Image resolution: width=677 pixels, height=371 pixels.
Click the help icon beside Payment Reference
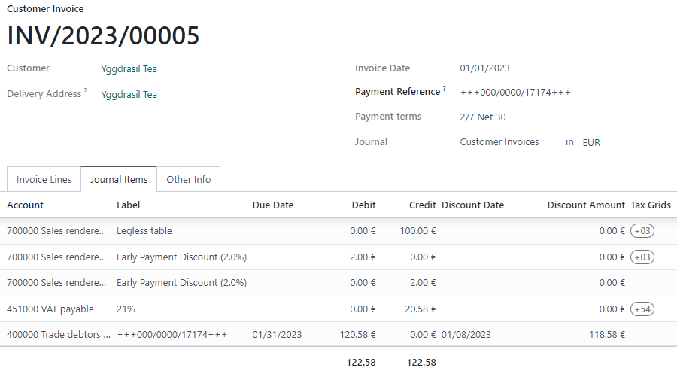coord(445,89)
